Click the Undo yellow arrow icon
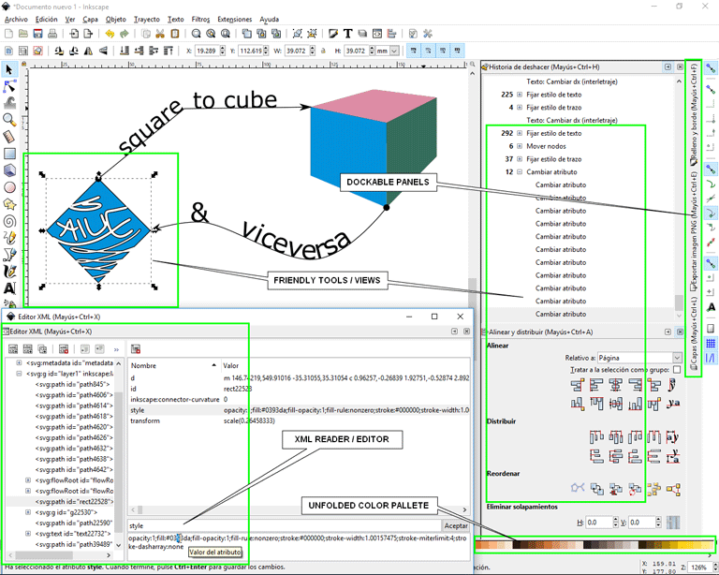 click(110, 34)
